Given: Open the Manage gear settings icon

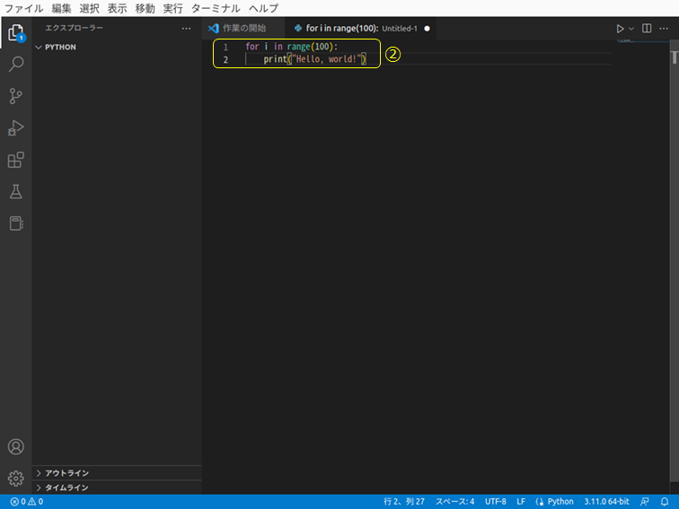Looking at the screenshot, I should (16, 478).
